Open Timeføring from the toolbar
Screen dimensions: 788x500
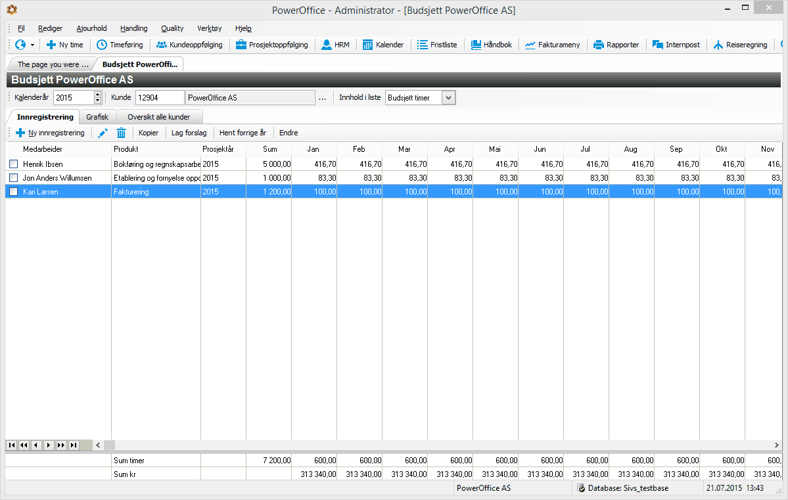point(120,45)
